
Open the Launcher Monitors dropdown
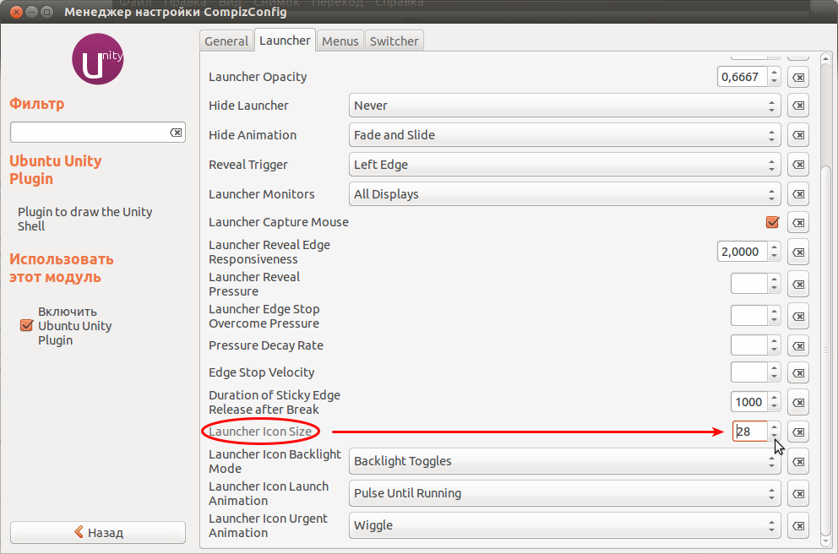[564, 194]
